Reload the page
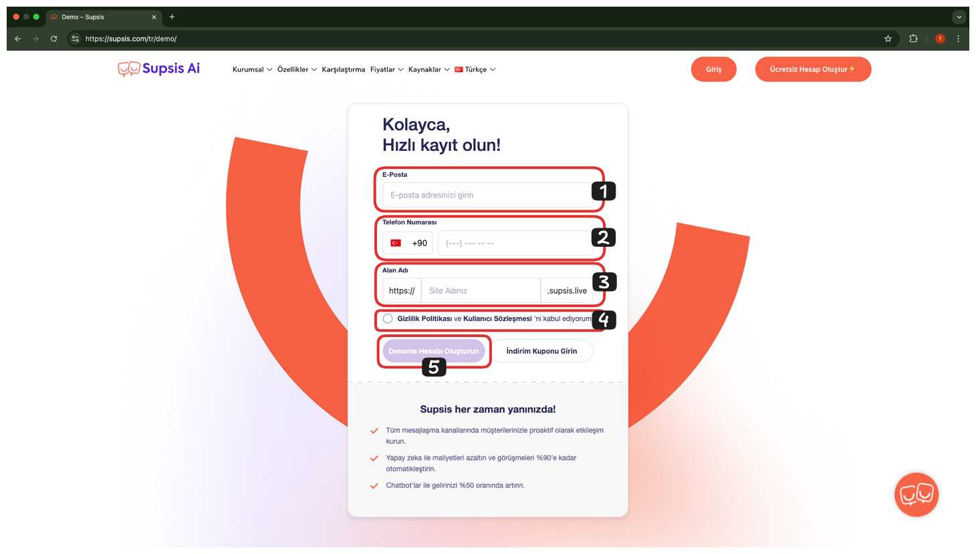This screenshot has height=554, width=976. [x=53, y=39]
